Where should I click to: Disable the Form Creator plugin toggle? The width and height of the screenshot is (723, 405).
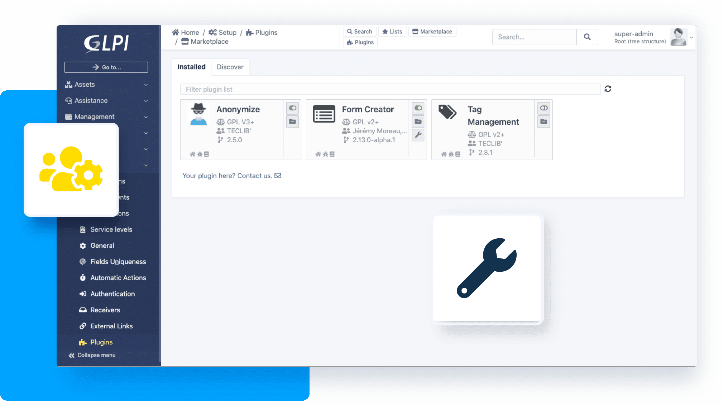[x=418, y=108]
